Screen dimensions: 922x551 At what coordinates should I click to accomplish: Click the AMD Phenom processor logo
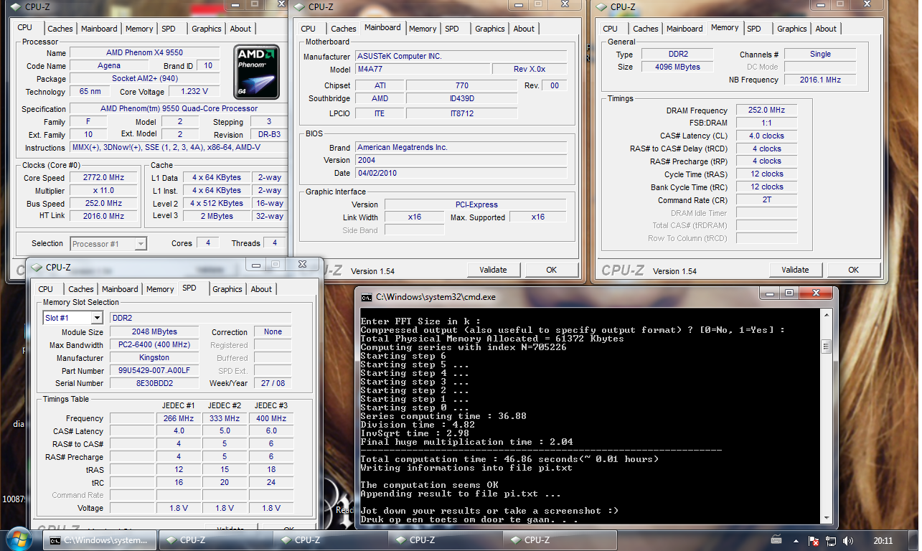pos(256,72)
